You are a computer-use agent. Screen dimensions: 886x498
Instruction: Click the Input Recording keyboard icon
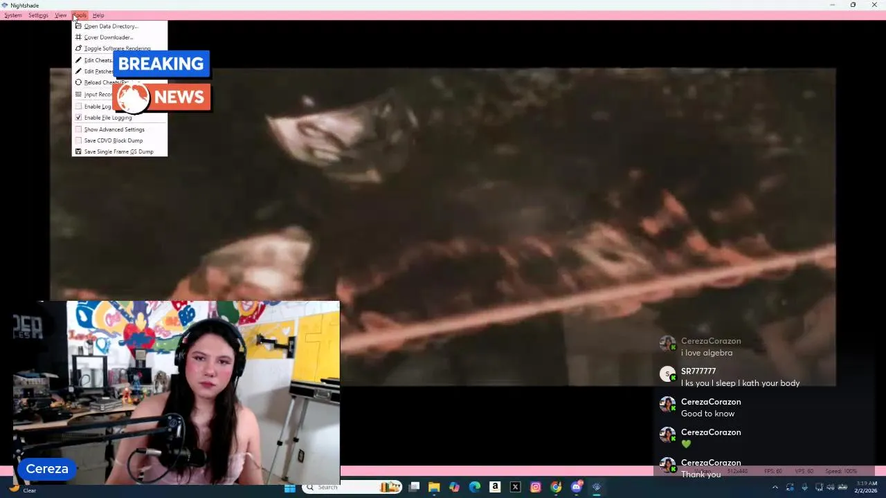point(78,94)
